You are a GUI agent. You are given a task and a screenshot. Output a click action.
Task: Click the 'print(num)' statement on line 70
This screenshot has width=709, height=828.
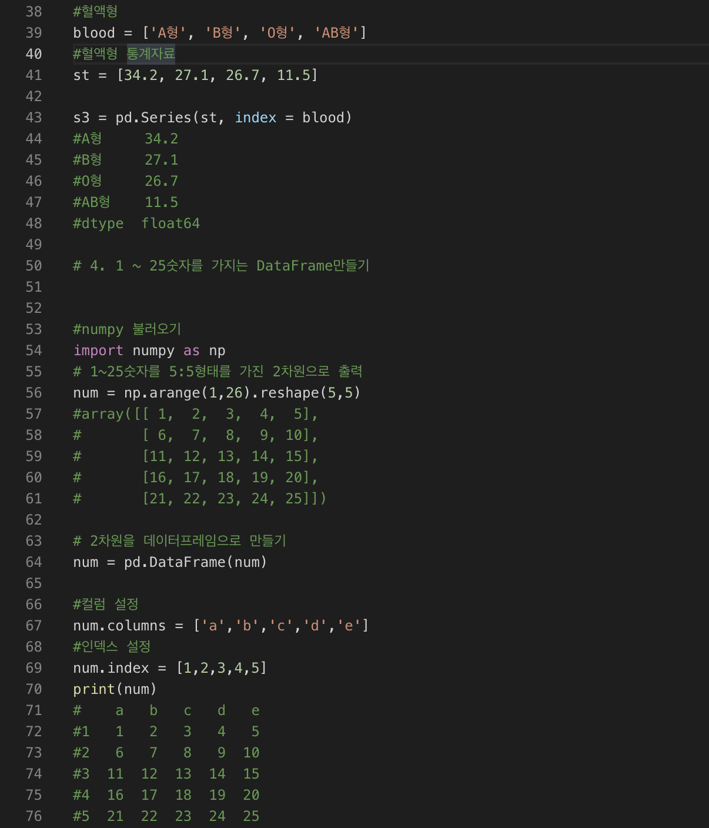(115, 689)
